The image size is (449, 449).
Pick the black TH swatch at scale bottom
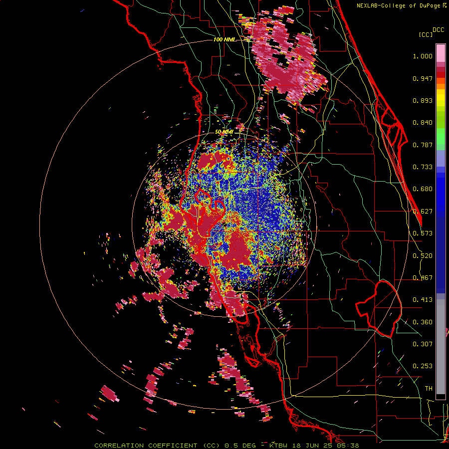[x=441, y=397]
